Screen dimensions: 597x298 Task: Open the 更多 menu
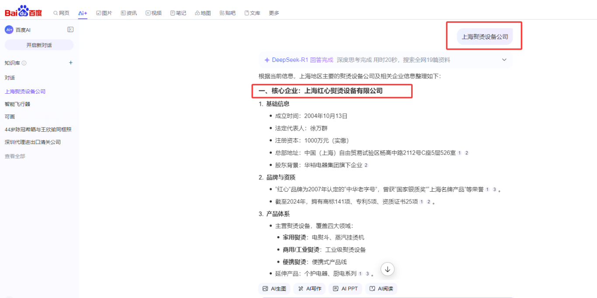pyautogui.click(x=274, y=13)
